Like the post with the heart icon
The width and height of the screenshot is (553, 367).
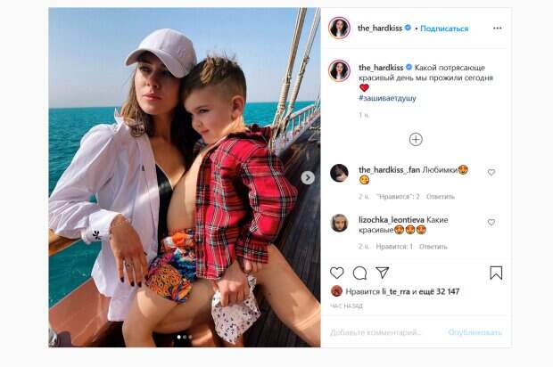337,273
